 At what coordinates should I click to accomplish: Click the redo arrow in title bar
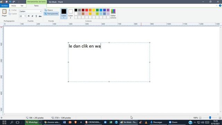click(14, 2)
